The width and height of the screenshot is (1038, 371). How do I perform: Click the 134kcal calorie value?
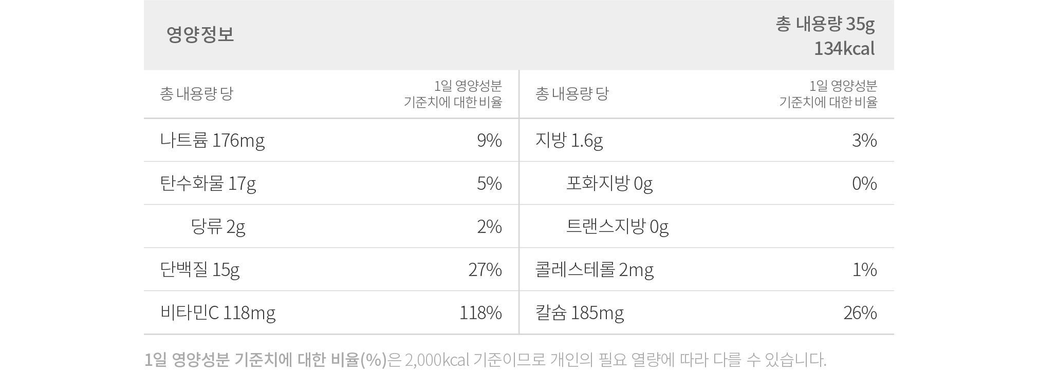coord(844,48)
